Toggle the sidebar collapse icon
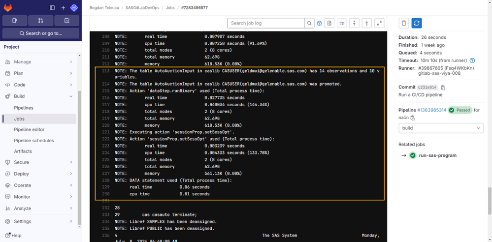Viewport: 492px width, 242px height. (52, 8)
